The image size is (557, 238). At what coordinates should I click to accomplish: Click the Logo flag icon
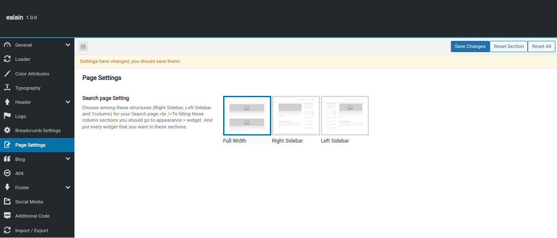click(x=7, y=116)
